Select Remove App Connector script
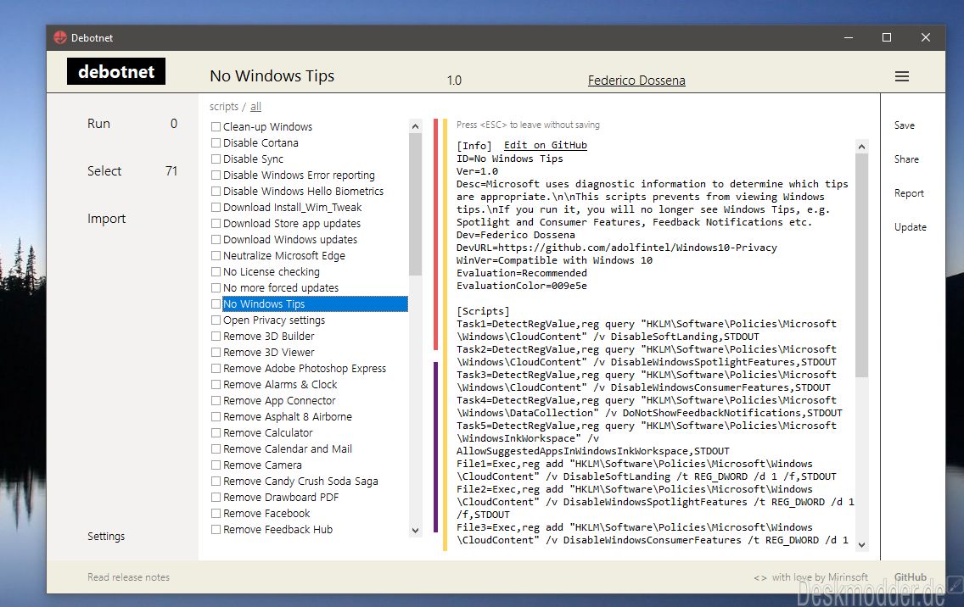The height and width of the screenshot is (607, 964). click(280, 401)
